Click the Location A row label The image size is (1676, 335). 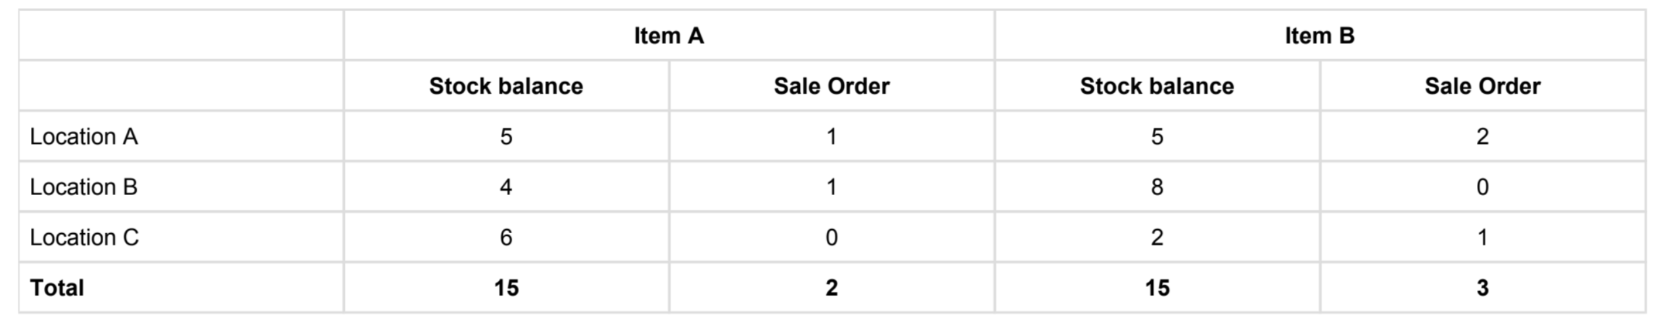[x=83, y=137]
